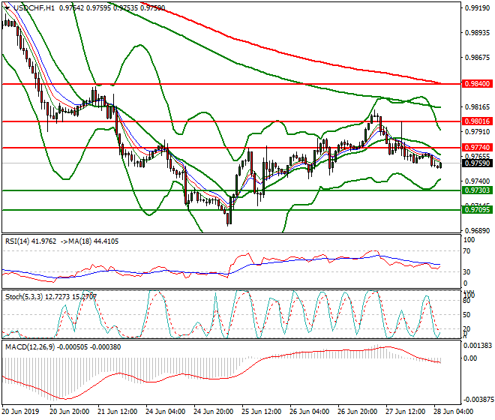Click the 25 Jun 12:00 time axis label
This screenshot has height=420, width=495.
(x=261, y=412)
